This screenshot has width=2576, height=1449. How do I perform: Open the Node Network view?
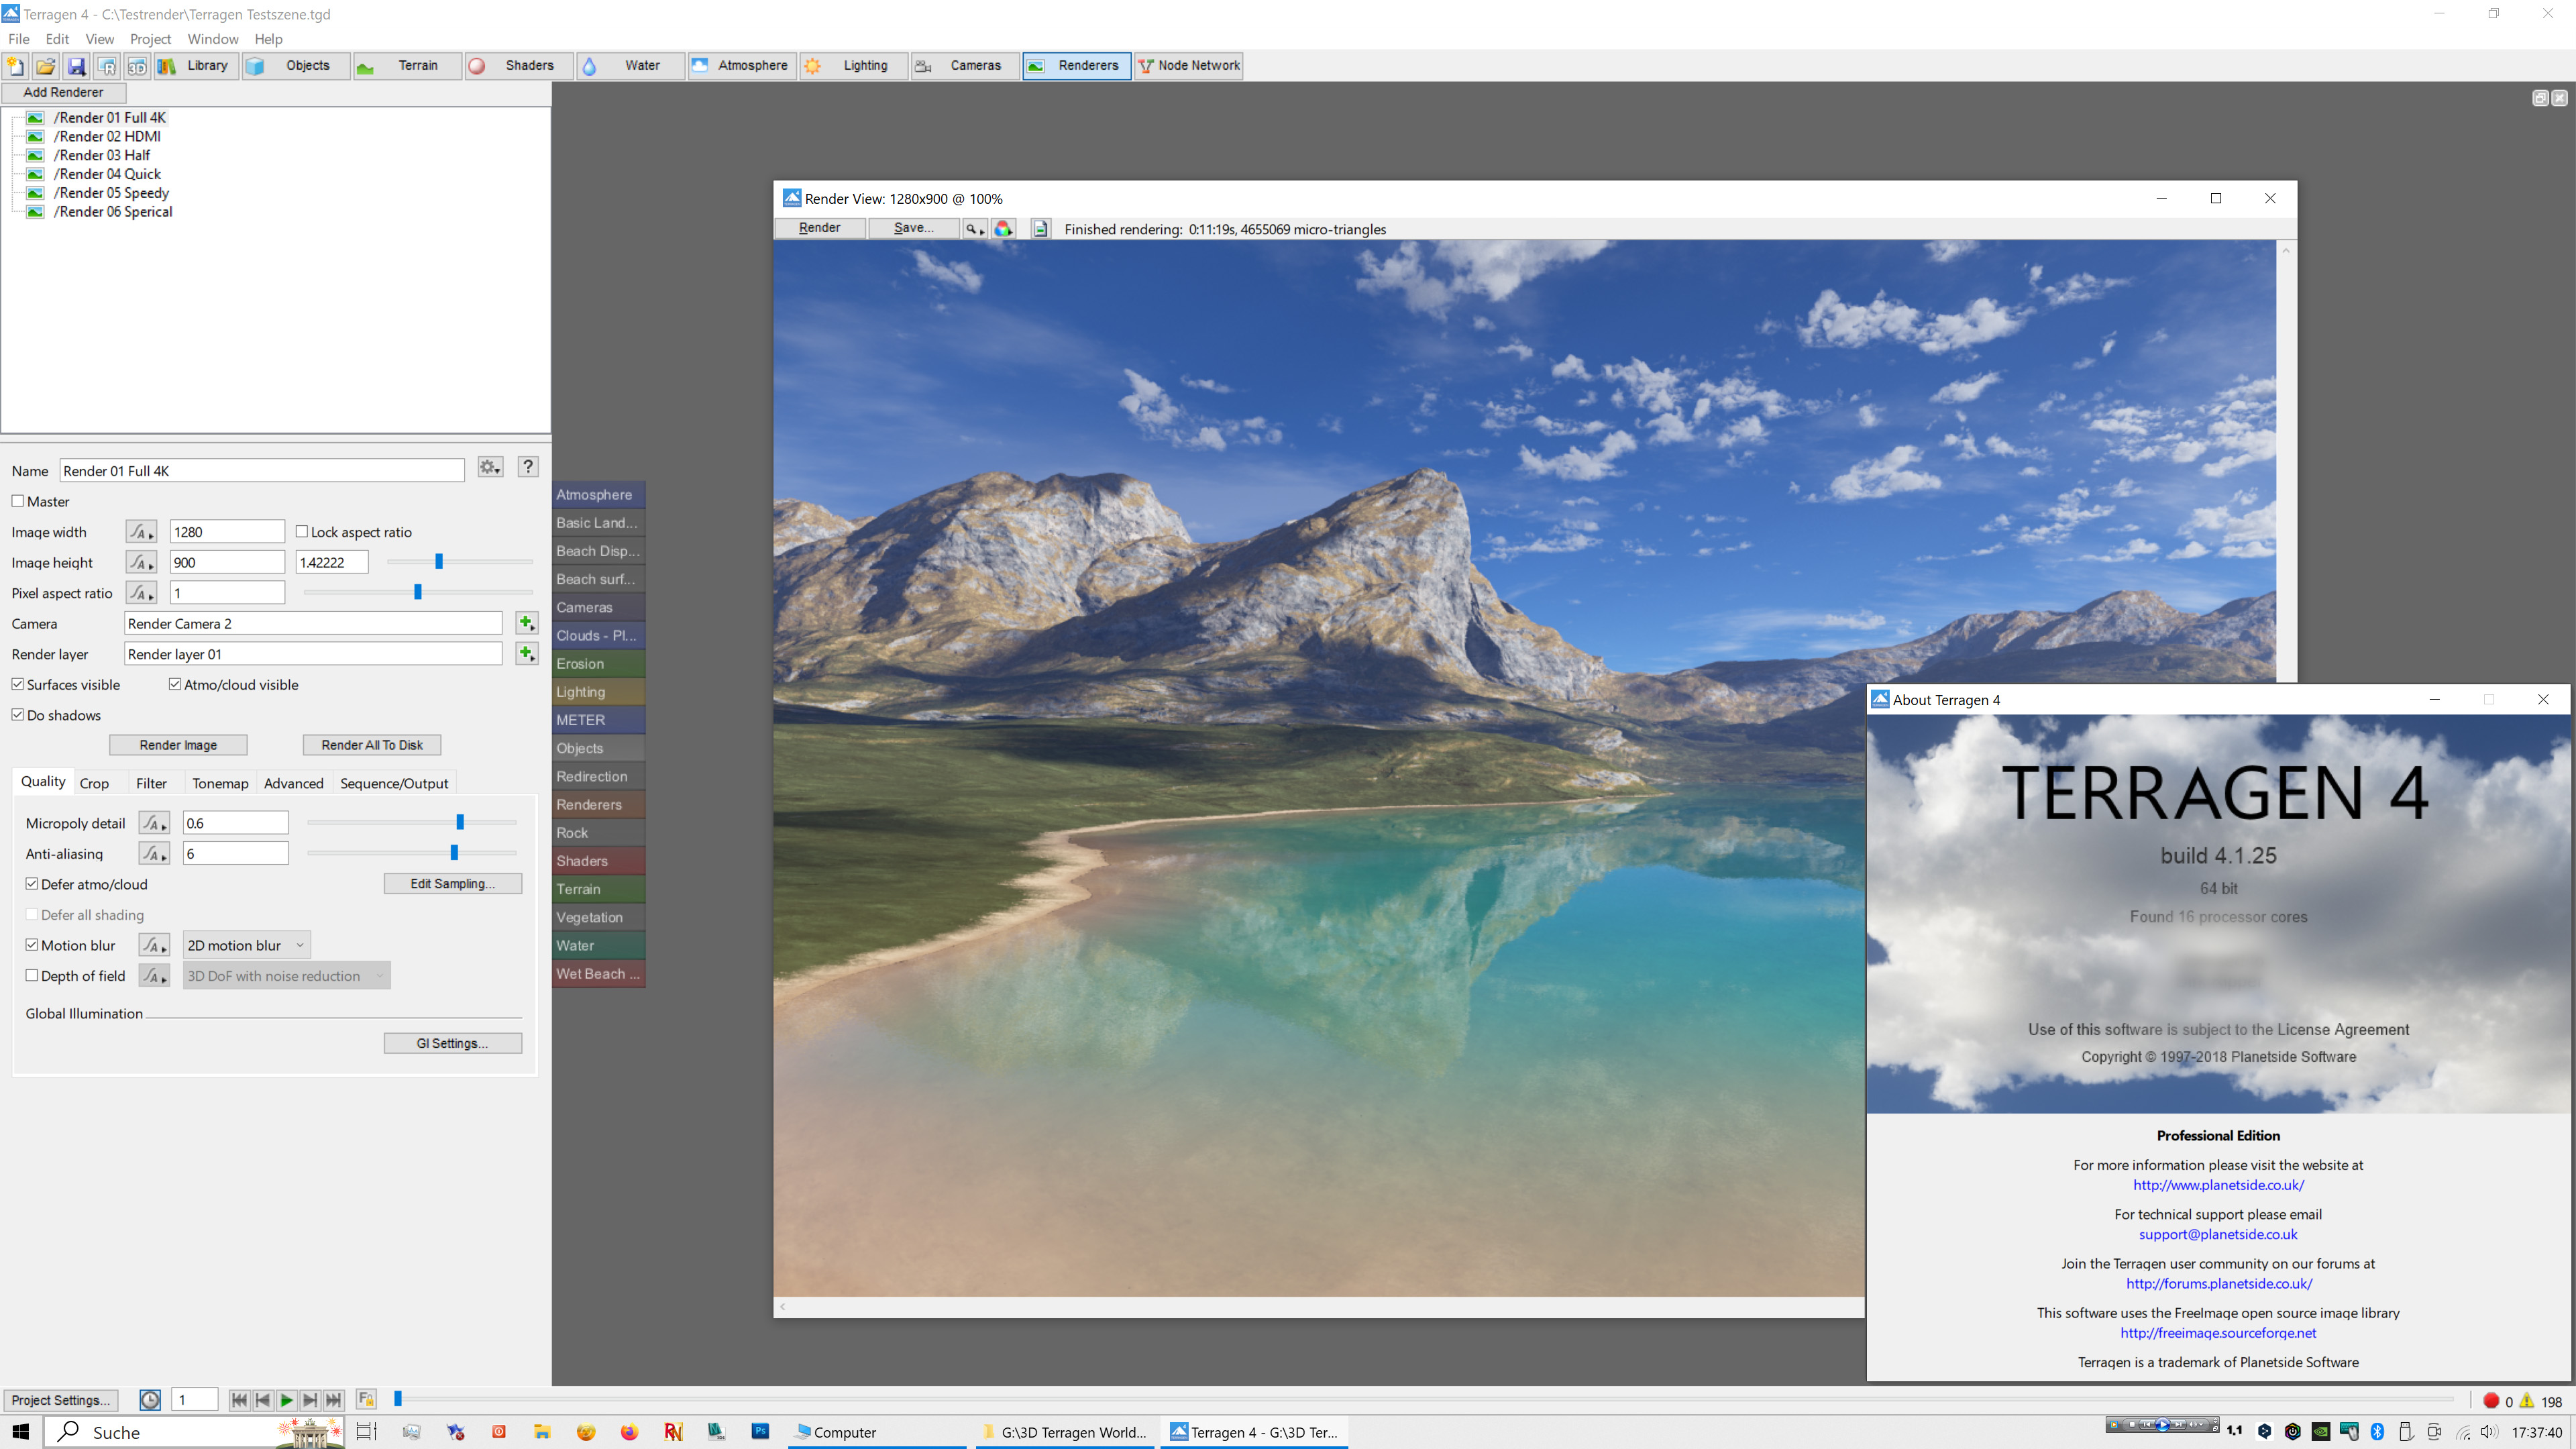click(x=1188, y=66)
